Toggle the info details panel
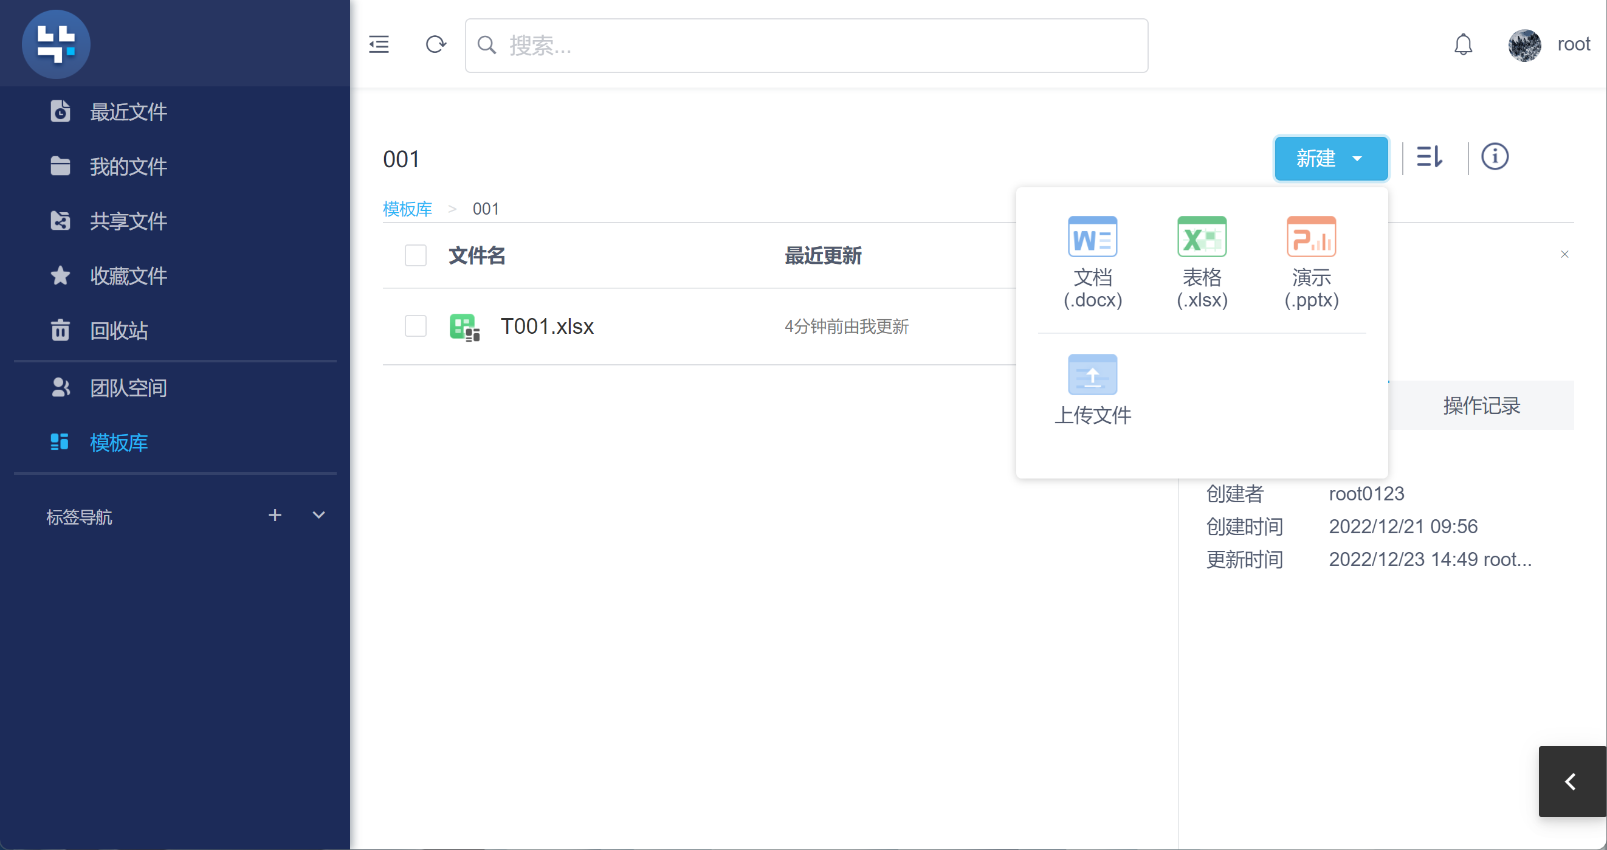1607x850 pixels. tap(1495, 157)
